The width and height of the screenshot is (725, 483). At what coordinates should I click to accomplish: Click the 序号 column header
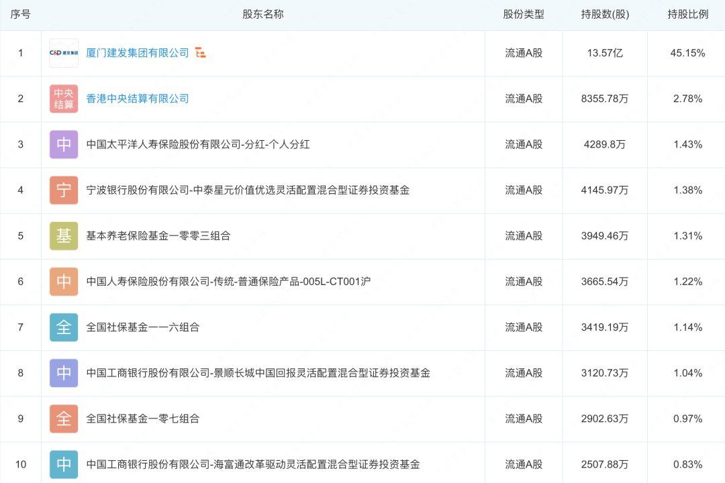20,14
